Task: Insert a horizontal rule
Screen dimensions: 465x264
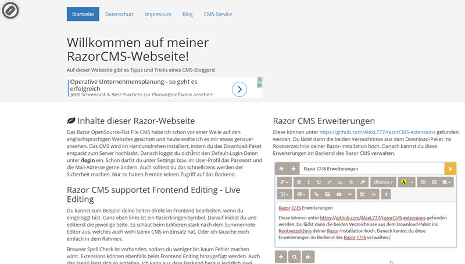Action: [350, 194]
